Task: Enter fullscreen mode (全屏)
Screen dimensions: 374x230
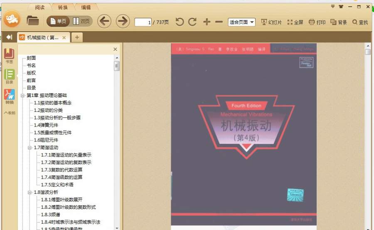Action: [295, 22]
